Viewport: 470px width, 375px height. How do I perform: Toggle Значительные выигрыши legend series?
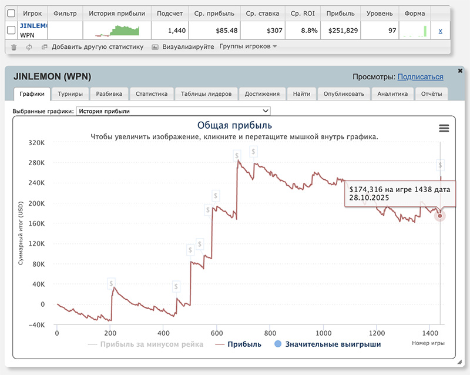coord(334,344)
